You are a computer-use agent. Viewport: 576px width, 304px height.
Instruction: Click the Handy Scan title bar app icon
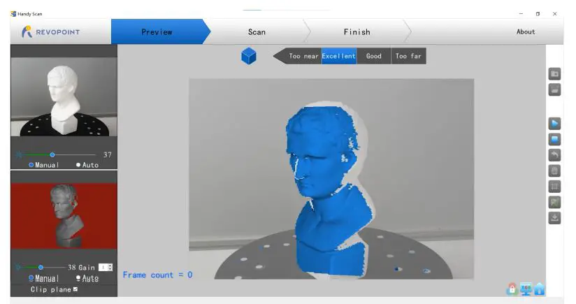click(x=13, y=14)
